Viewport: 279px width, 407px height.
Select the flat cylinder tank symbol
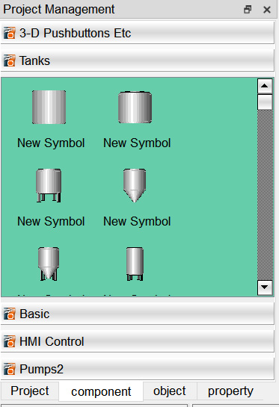(49, 107)
